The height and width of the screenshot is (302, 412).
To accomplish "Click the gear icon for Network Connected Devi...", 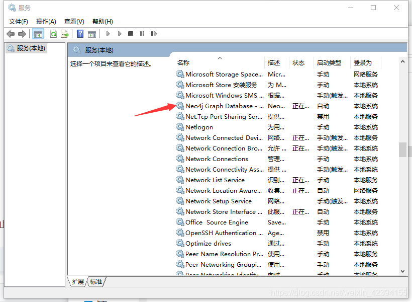I will (x=180, y=137).
